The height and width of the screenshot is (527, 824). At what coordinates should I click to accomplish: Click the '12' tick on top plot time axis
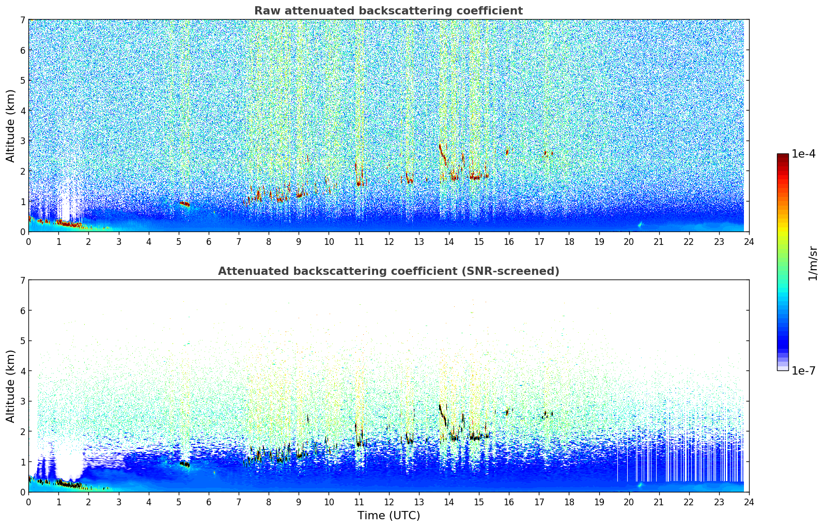pyautogui.click(x=388, y=241)
